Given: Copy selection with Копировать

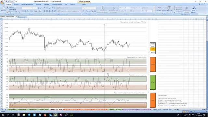Looking at the screenshot, I should (x=11, y=9).
